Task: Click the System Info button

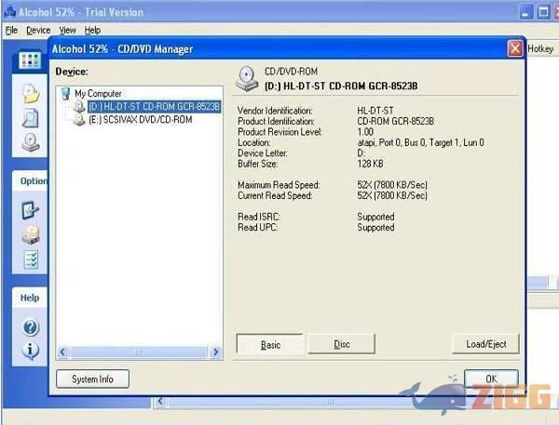Action: (x=92, y=379)
